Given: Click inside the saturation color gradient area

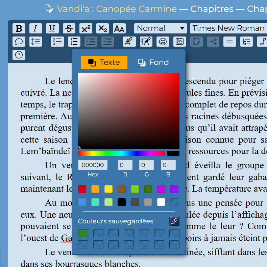Looking at the screenshot, I should click(x=129, y=111).
